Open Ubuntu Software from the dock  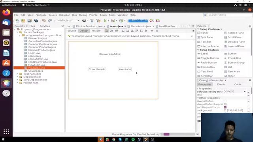6,63
